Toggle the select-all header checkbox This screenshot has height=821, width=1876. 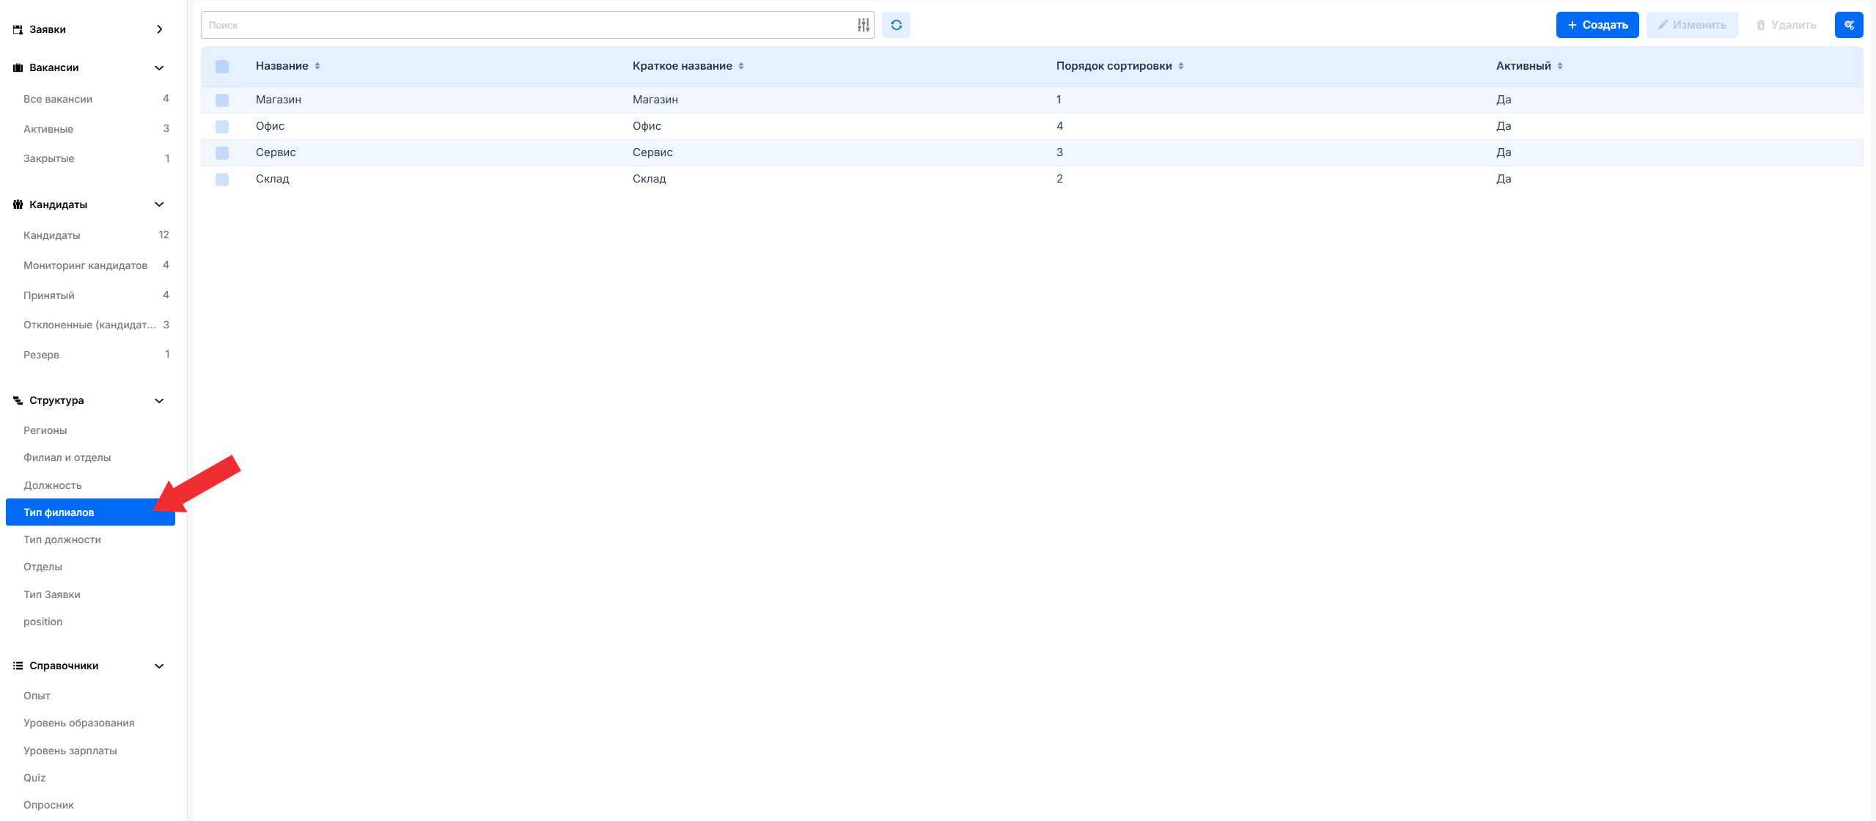click(x=222, y=67)
